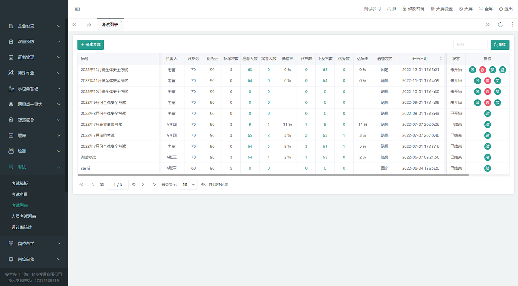Expand the 证书管理 menu
The image size is (518, 286).
pyautogui.click(x=34, y=57)
